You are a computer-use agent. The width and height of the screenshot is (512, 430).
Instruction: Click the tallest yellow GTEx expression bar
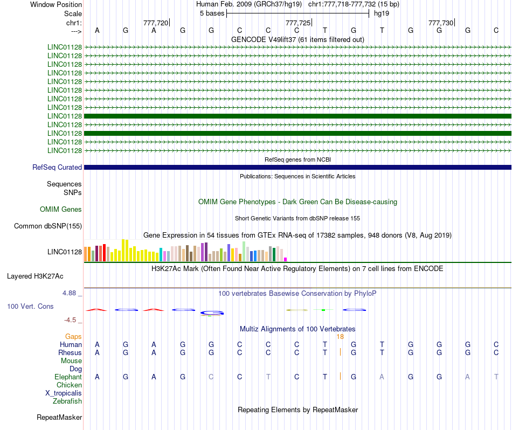(x=124, y=251)
